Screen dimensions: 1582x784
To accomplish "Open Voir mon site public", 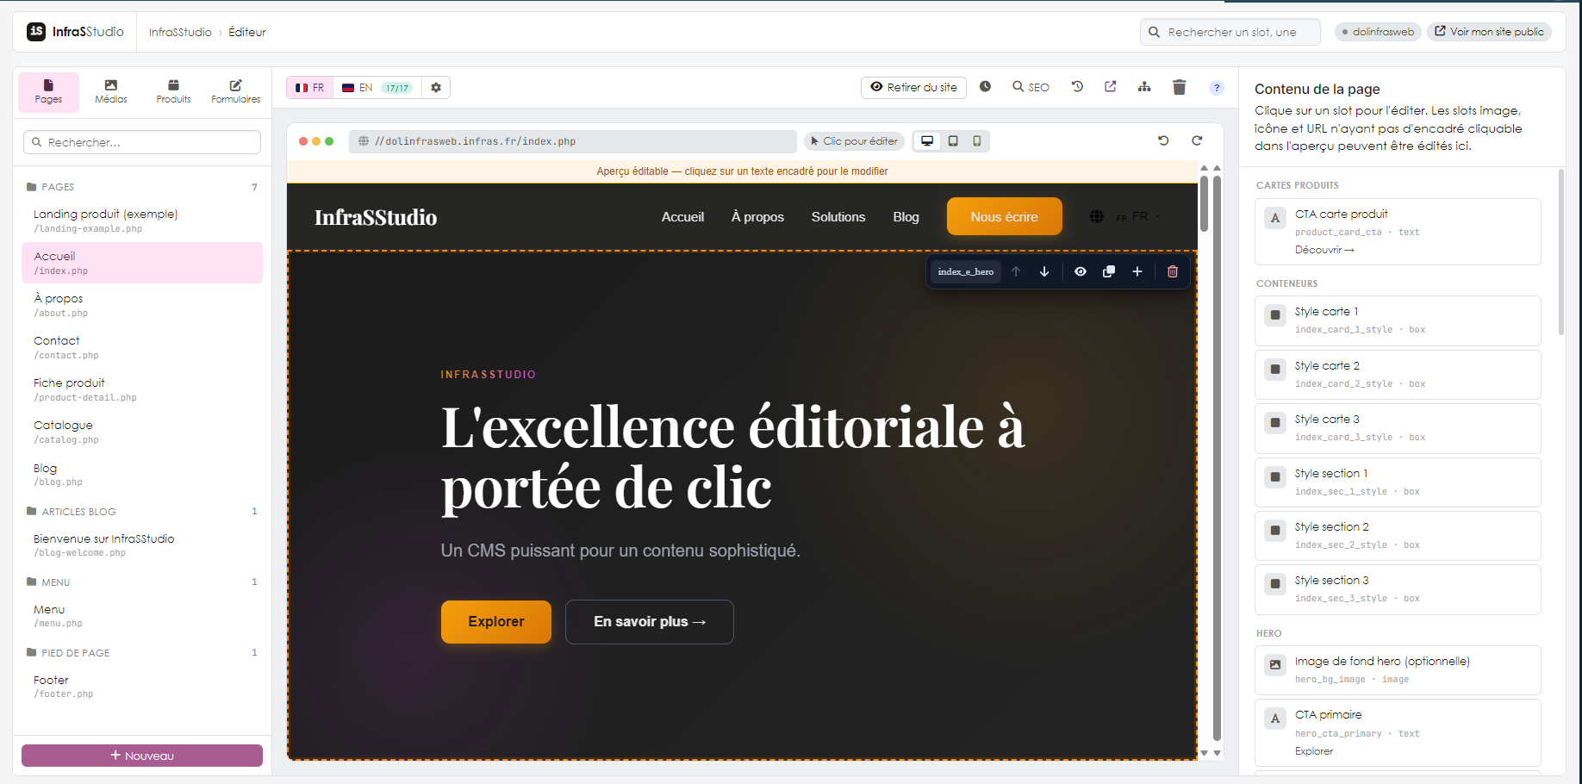I will coord(1489,32).
